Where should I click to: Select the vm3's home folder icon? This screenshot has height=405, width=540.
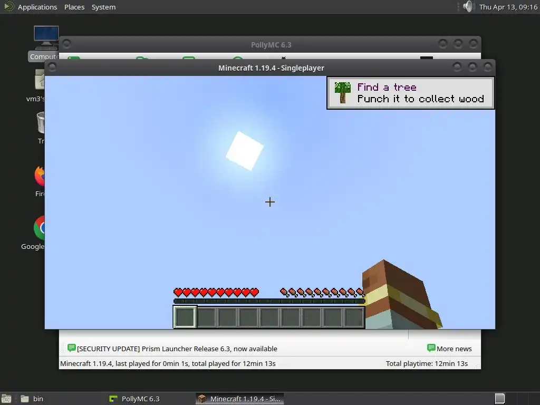click(36, 85)
